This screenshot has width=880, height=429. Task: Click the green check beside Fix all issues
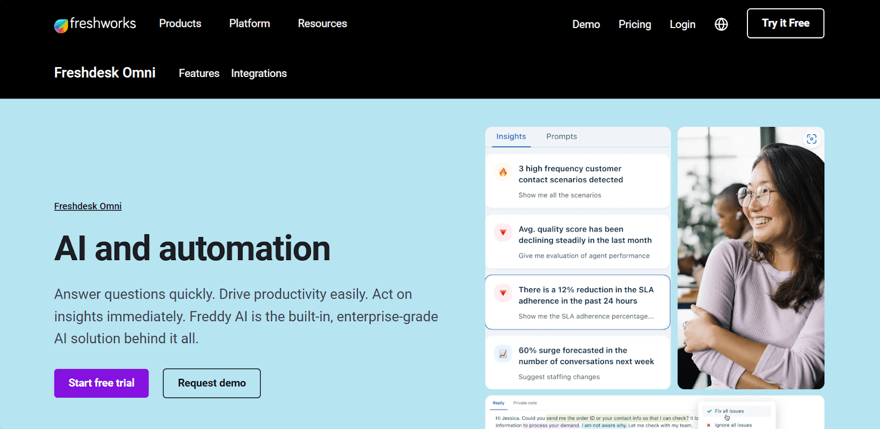(x=709, y=411)
